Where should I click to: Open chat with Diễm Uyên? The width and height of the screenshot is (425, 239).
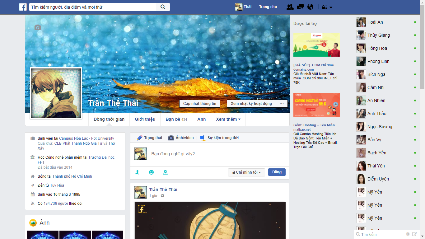pyautogui.click(x=387, y=179)
